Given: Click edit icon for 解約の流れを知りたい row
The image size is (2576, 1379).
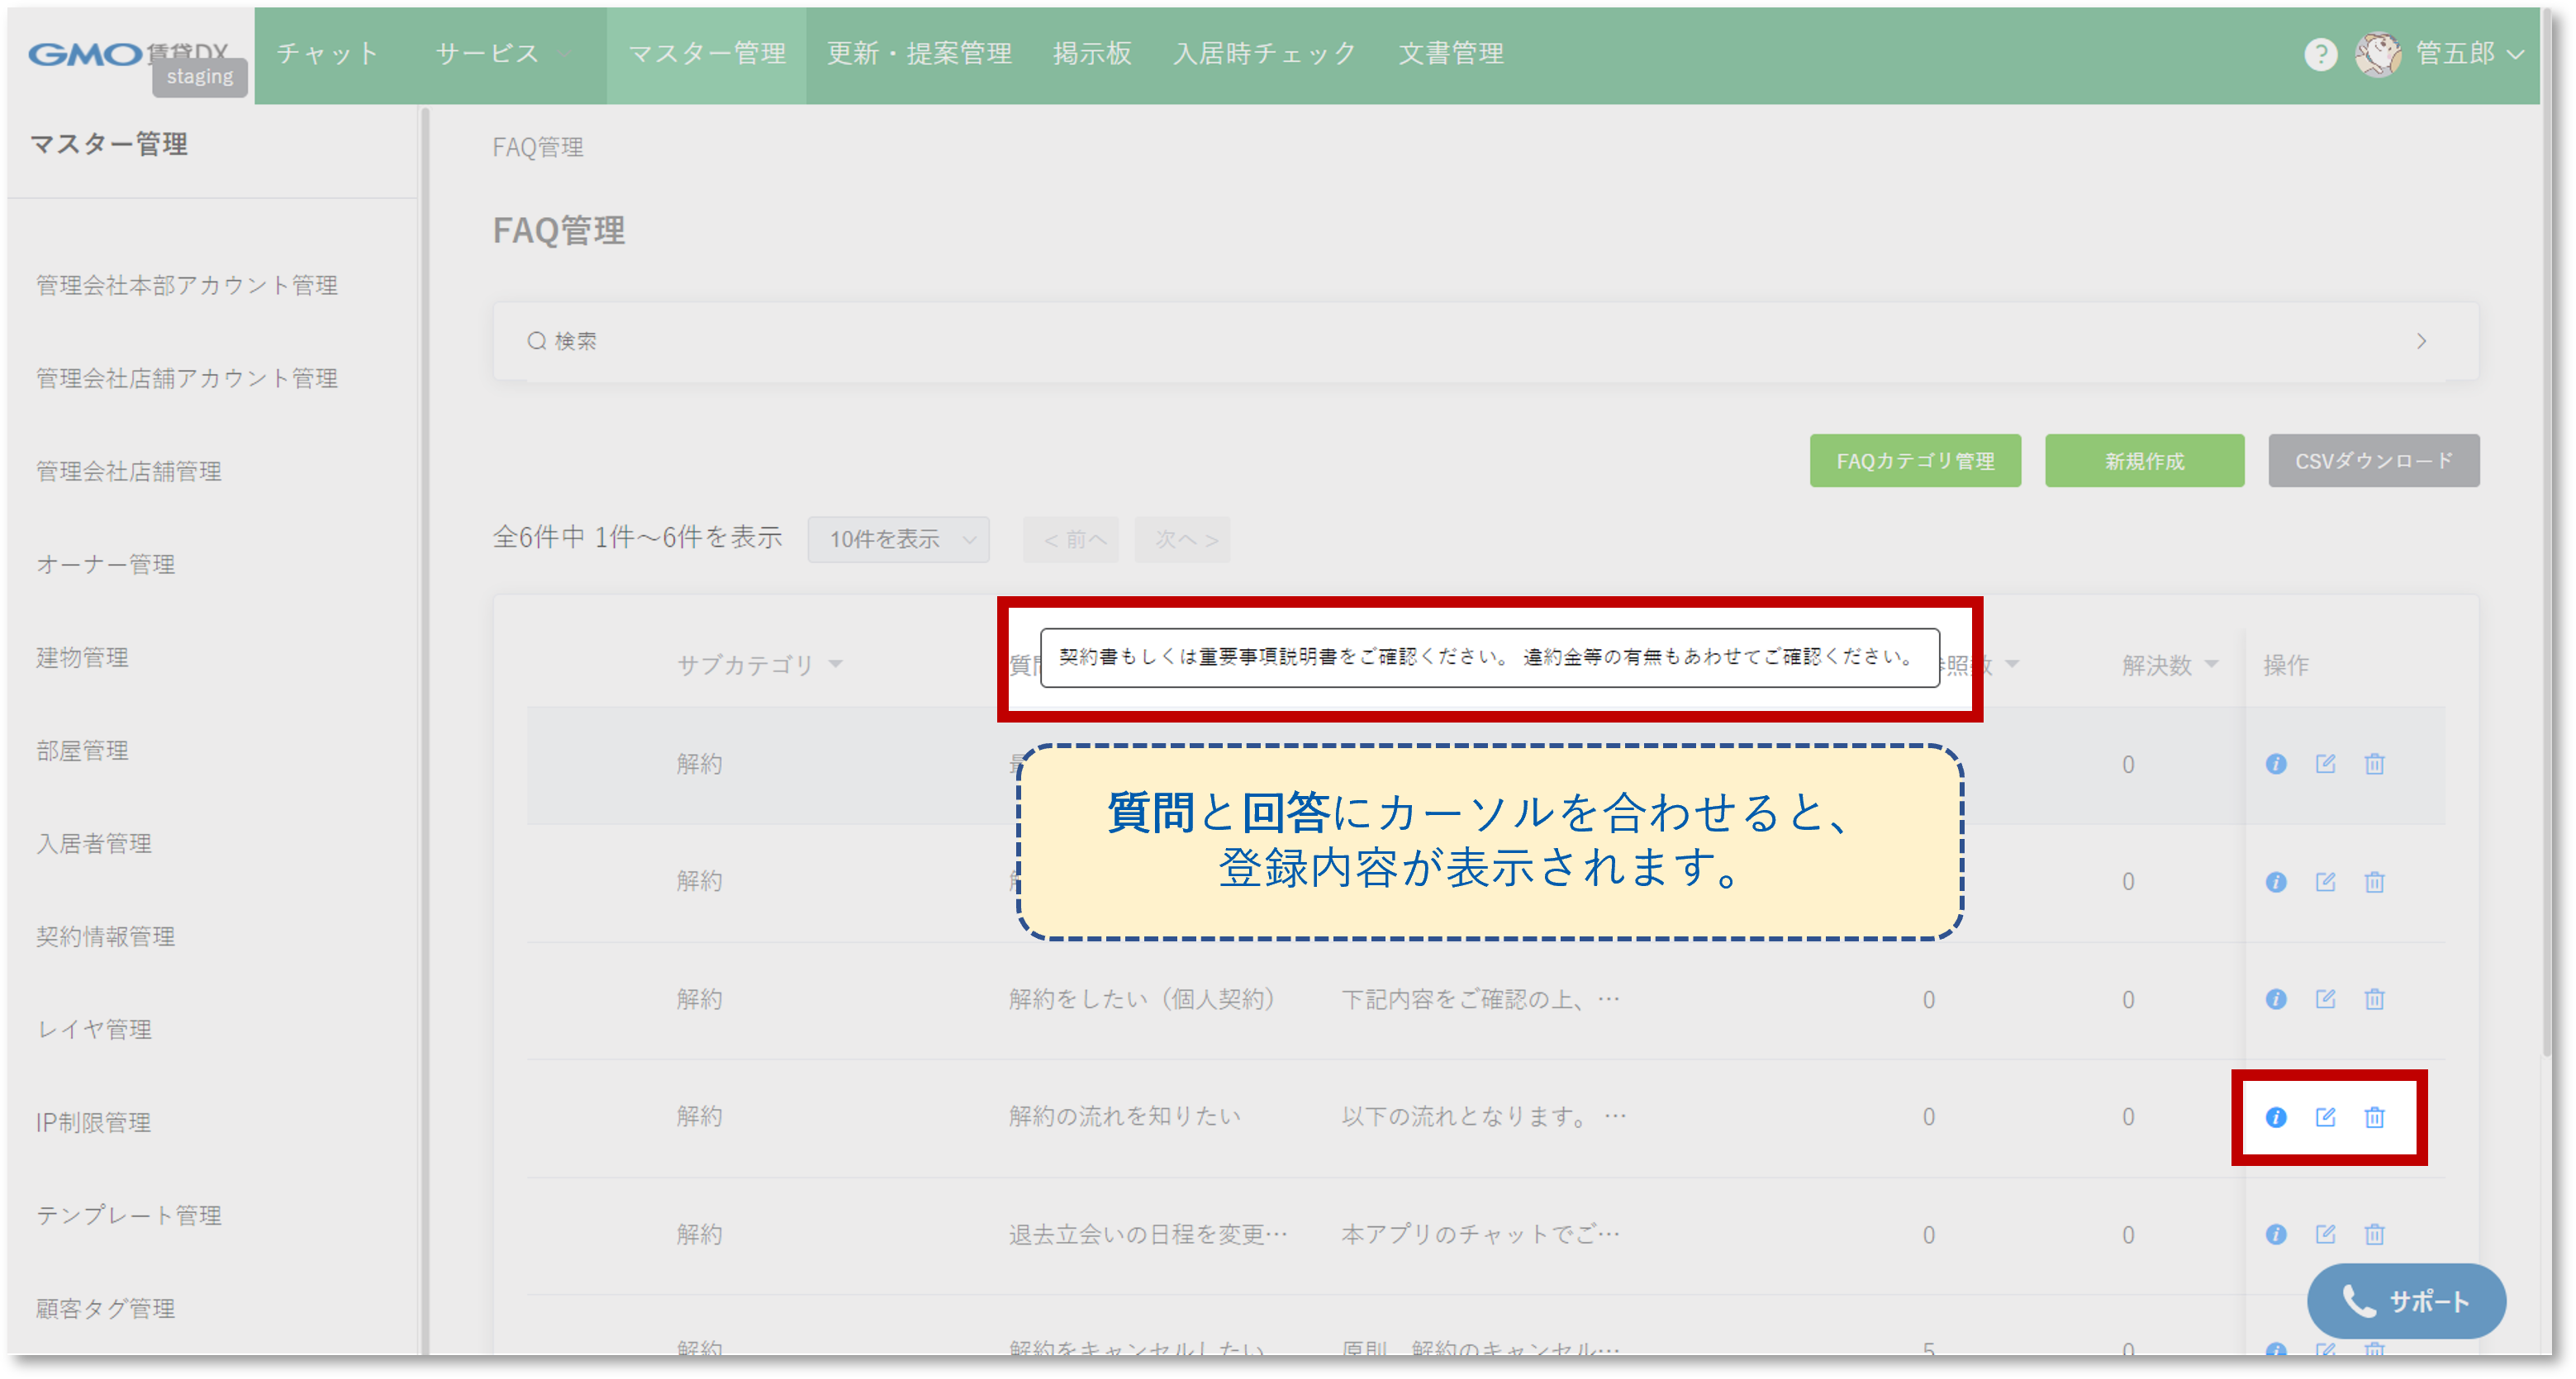Looking at the screenshot, I should [2325, 1117].
